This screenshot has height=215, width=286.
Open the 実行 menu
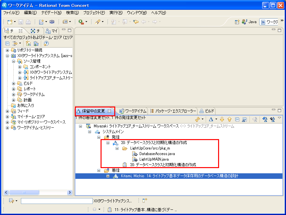tap(116, 13)
